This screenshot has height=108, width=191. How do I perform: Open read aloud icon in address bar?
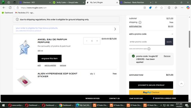[x=156, y=8]
